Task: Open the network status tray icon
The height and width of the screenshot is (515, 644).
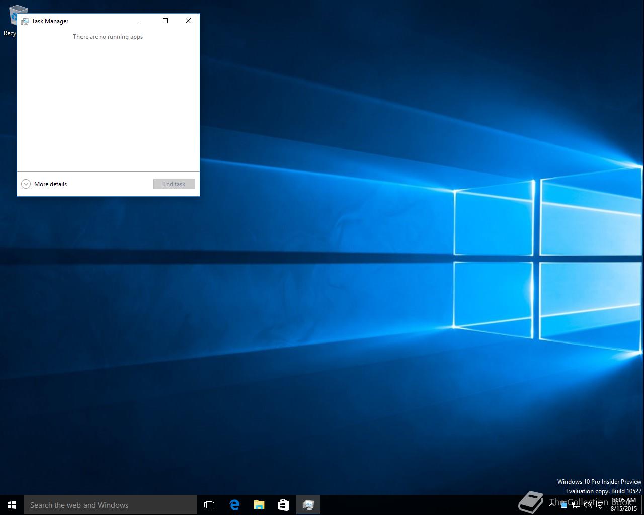Action: pyautogui.click(x=576, y=505)
